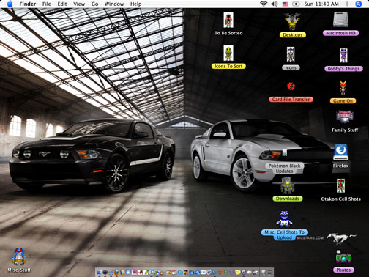
Task: Open the US flag input menu
Action: (x=285, y=4)
